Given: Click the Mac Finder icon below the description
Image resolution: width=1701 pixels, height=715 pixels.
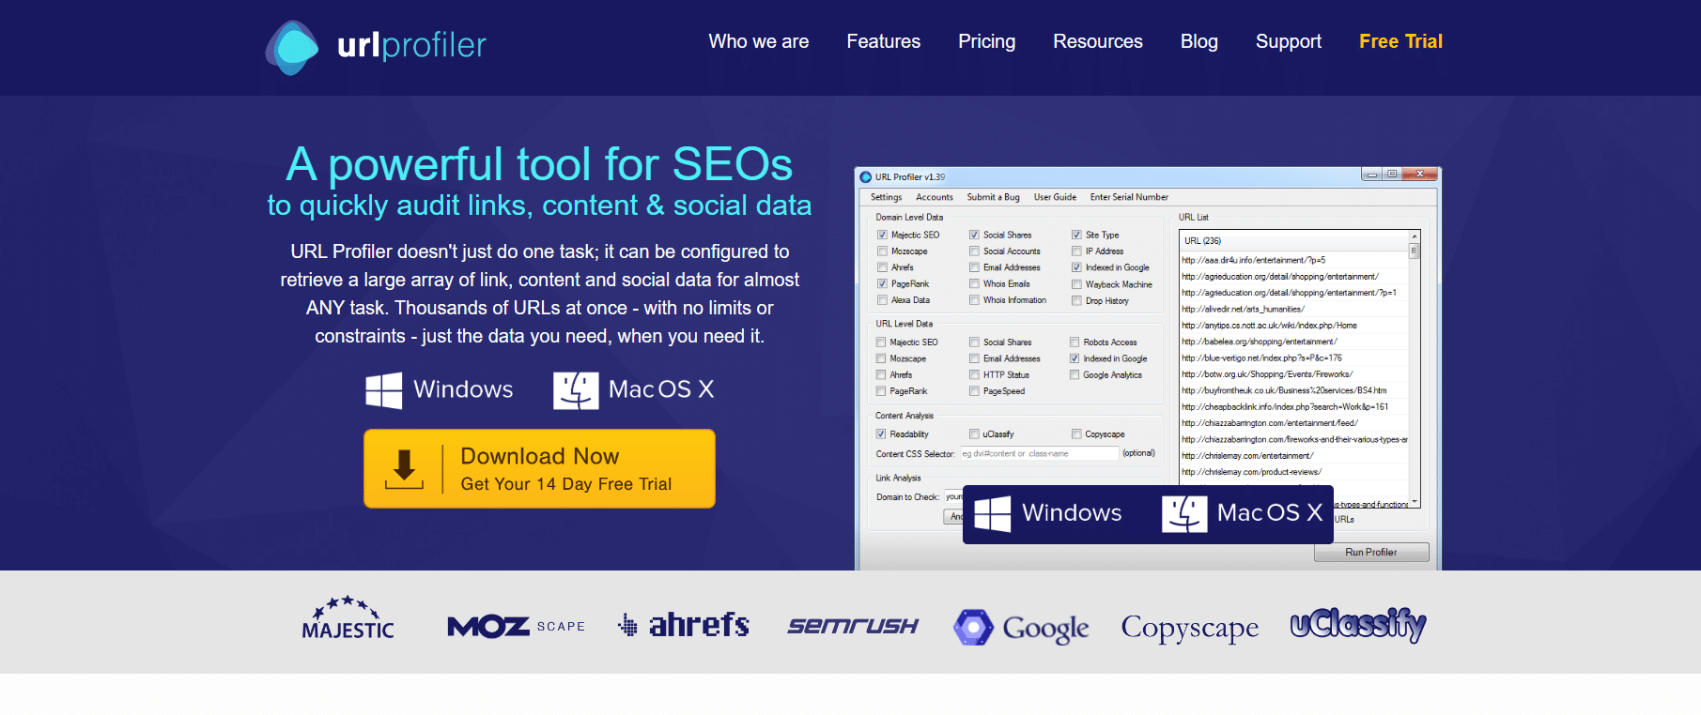Looking at the screenshot, I should [576, 390].
